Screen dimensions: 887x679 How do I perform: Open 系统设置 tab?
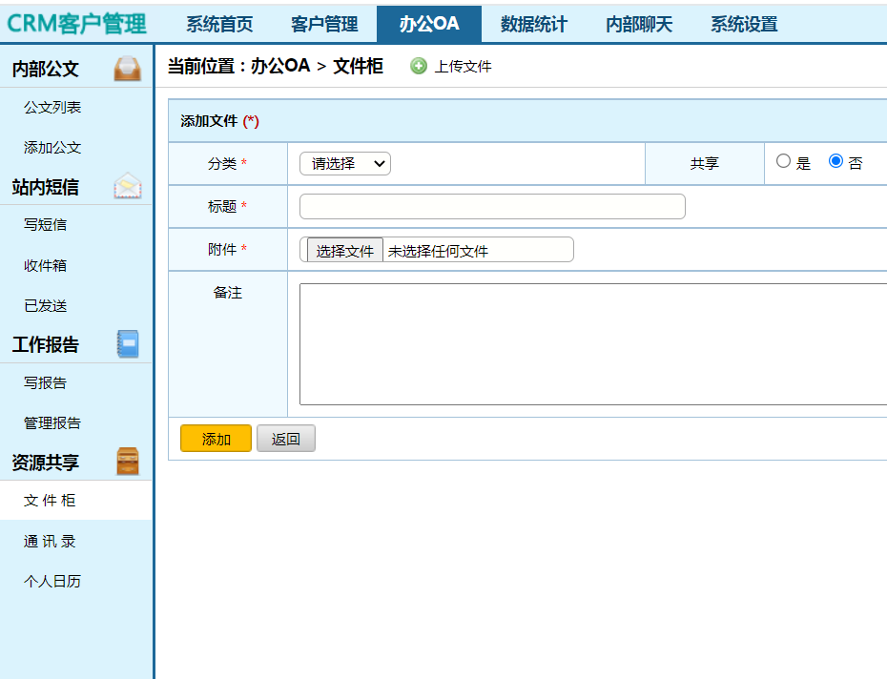point(744,24)
